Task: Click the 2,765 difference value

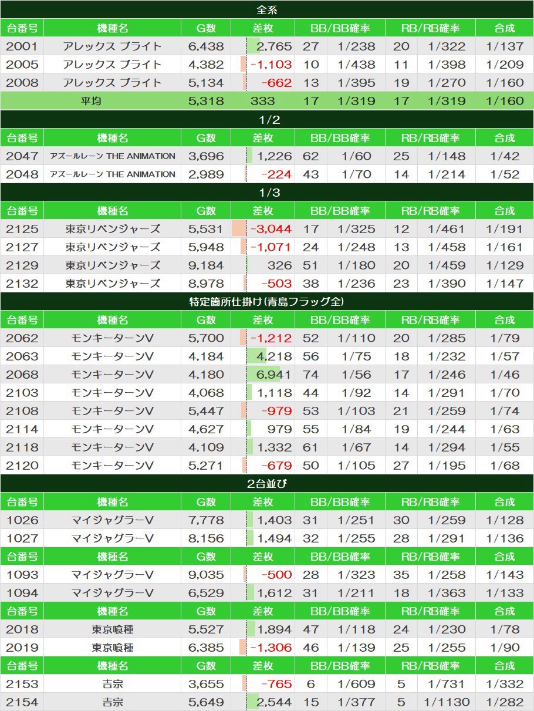Action: point(274,46)
